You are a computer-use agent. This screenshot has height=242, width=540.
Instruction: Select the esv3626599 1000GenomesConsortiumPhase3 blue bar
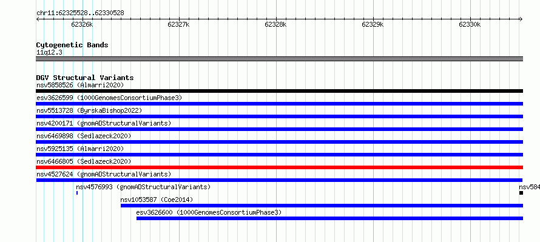click(x=279, y=104)
